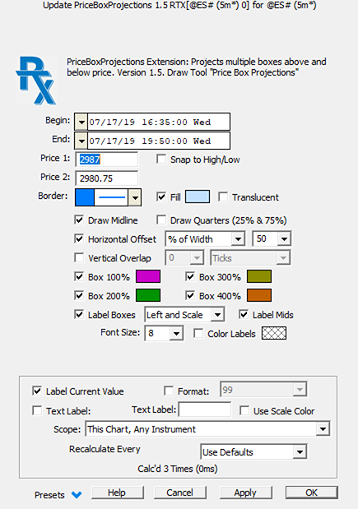Click the orange Box 400% color swatch
Viewport: 358px width, 509px height.
pyautogui.click(x=259, y=295)
